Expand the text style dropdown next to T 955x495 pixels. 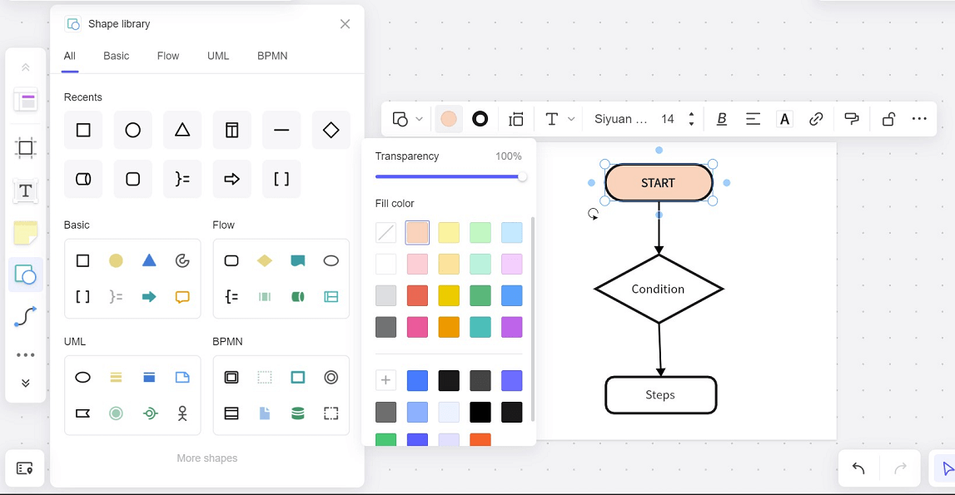click(x=571, y=118)
